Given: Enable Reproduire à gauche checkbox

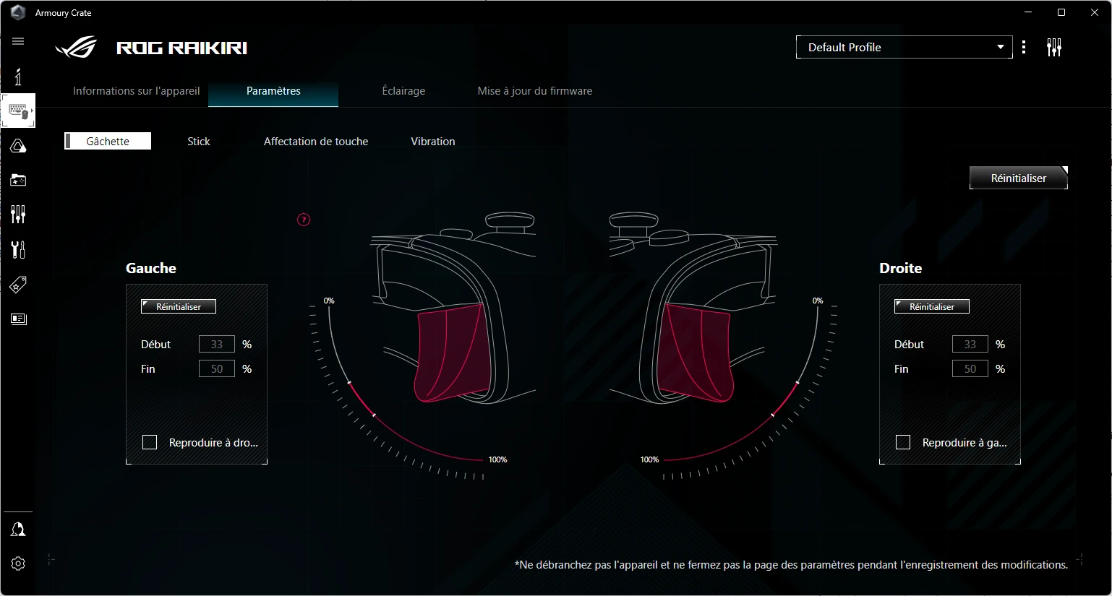Looking at the screenshot, I should tap(903, 442).
